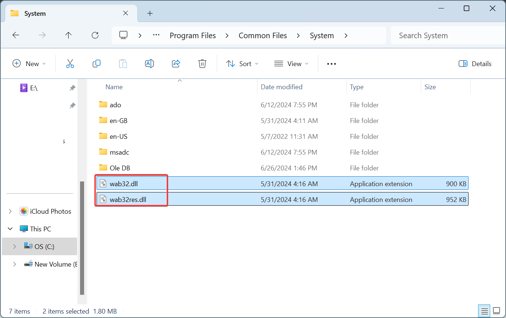Click the Cut scissors icon
This screenshot has height=318, width=506.
[x=70, y=64]
